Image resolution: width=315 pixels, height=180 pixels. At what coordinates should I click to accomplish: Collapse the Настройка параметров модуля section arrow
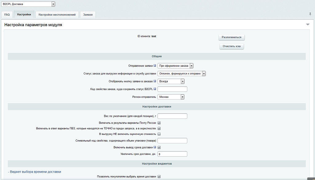coord(308,25)
